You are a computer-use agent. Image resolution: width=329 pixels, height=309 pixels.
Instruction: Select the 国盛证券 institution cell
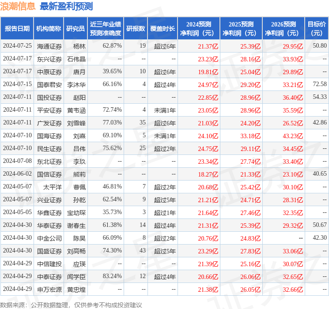pyautogui.click(x=49, y=251)
